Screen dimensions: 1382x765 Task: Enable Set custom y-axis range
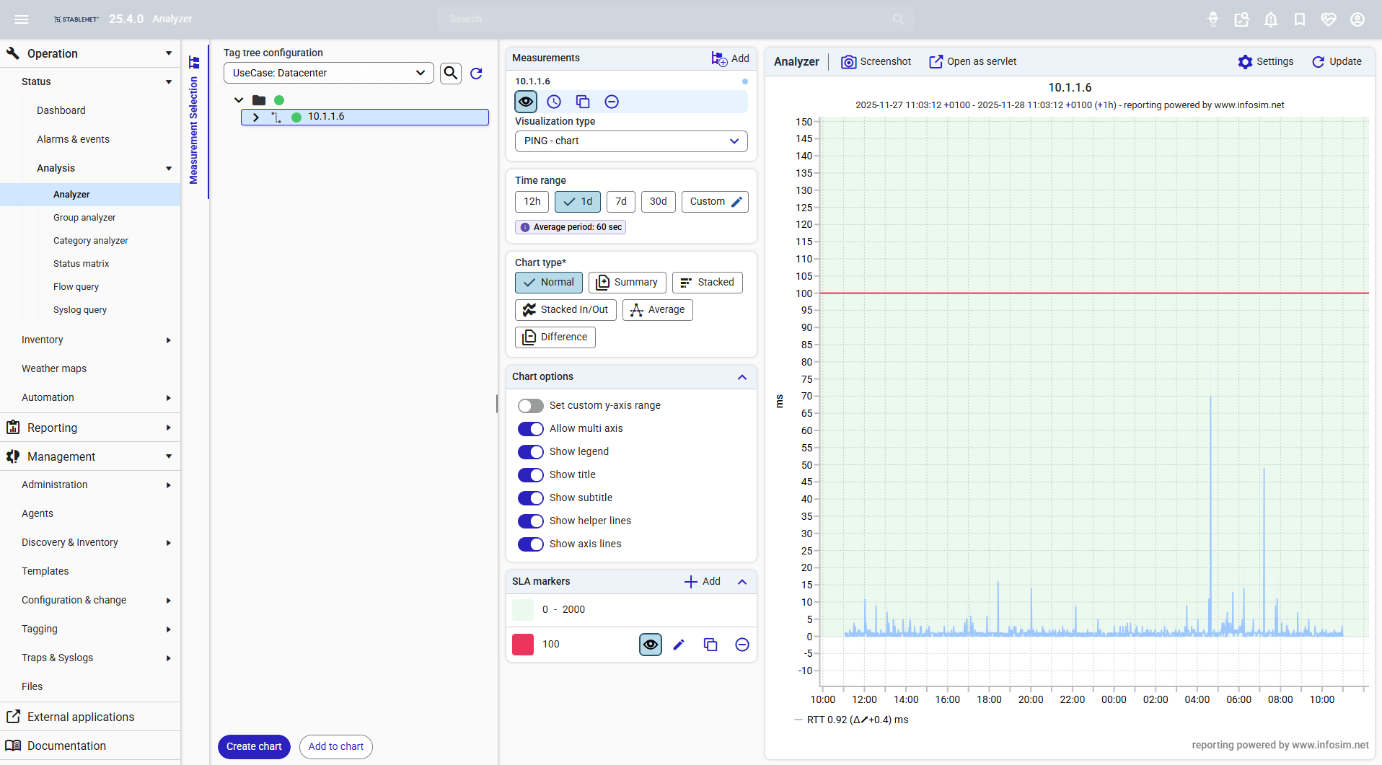pos(531,406)
